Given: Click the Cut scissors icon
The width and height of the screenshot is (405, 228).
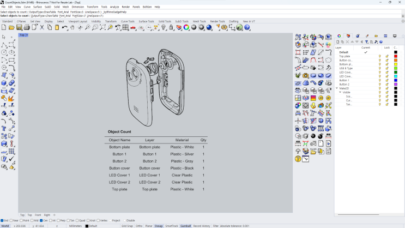Looking at the screenshot, I should click(x=42, y=27).
